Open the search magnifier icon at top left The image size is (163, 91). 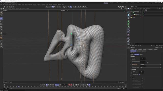click(x=1, y=9)
